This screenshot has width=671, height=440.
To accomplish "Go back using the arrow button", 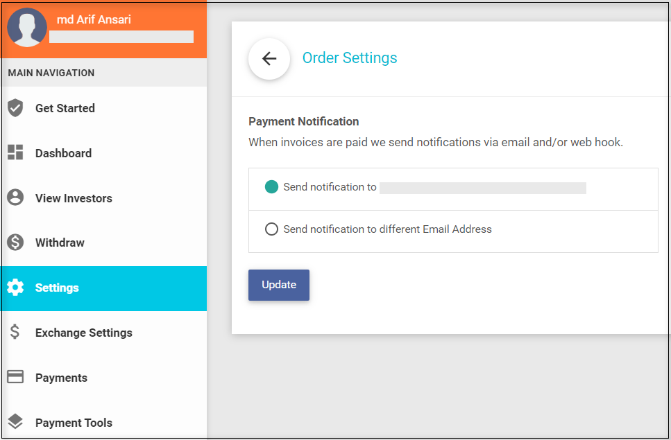I will [269, 59].
